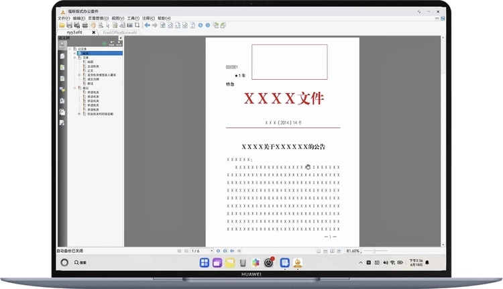Go to previous view with left arrow

point(148,25)
